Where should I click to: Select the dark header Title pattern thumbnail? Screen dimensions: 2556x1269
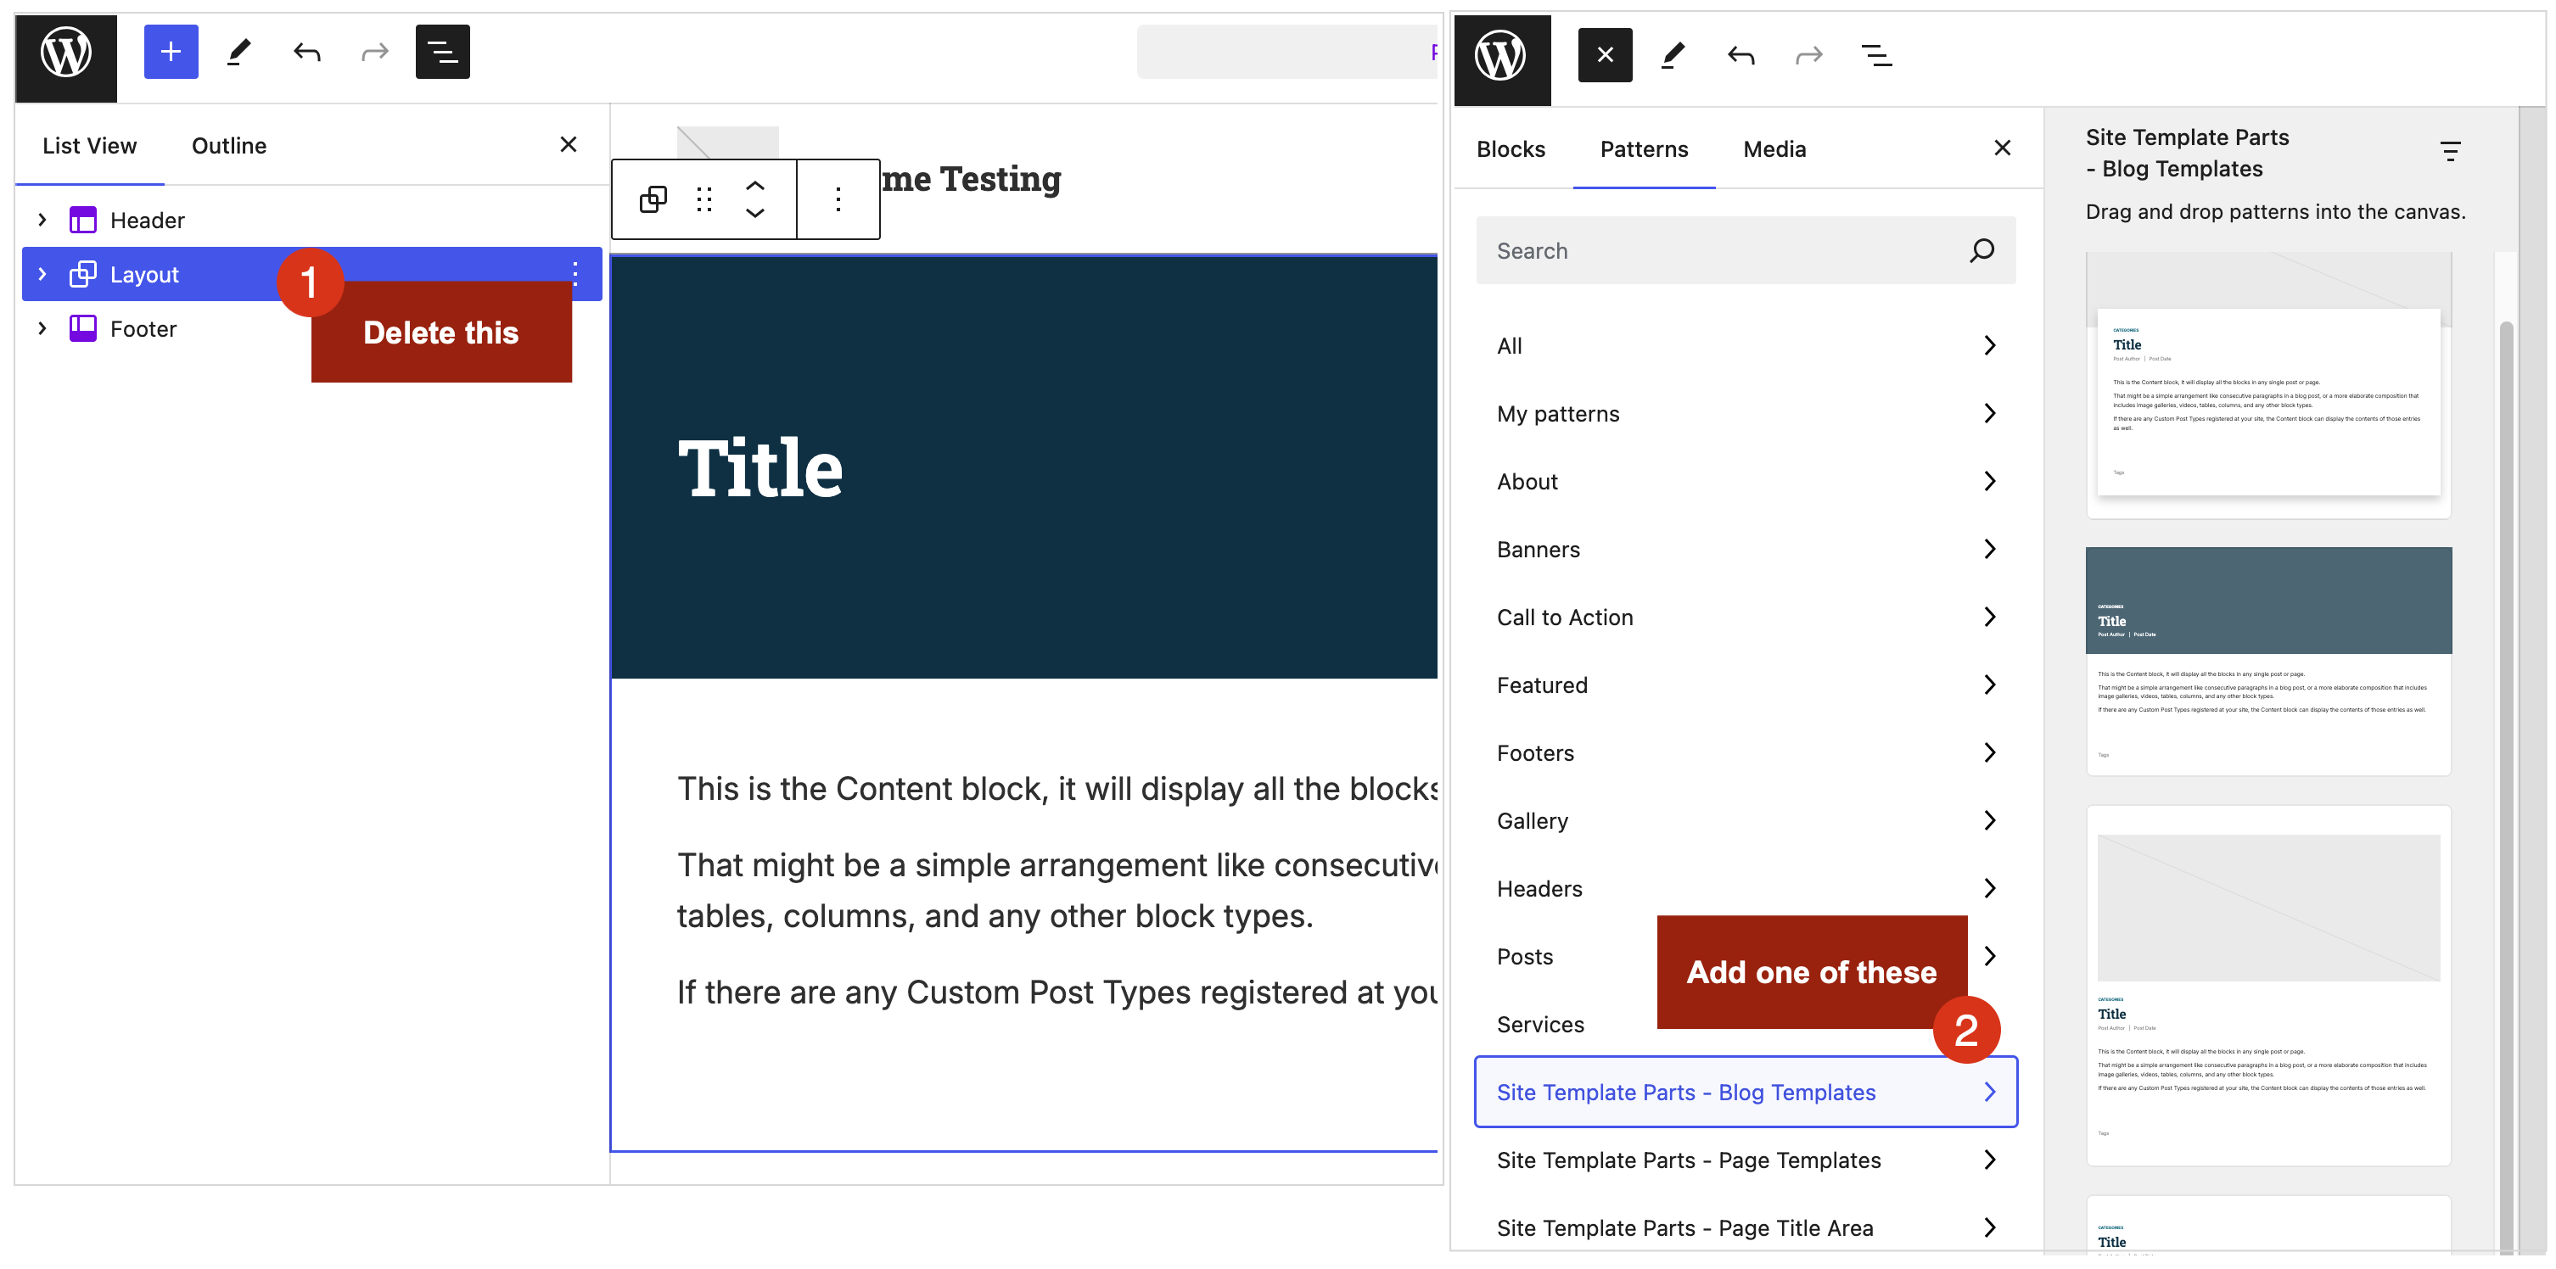(2268, 660)
